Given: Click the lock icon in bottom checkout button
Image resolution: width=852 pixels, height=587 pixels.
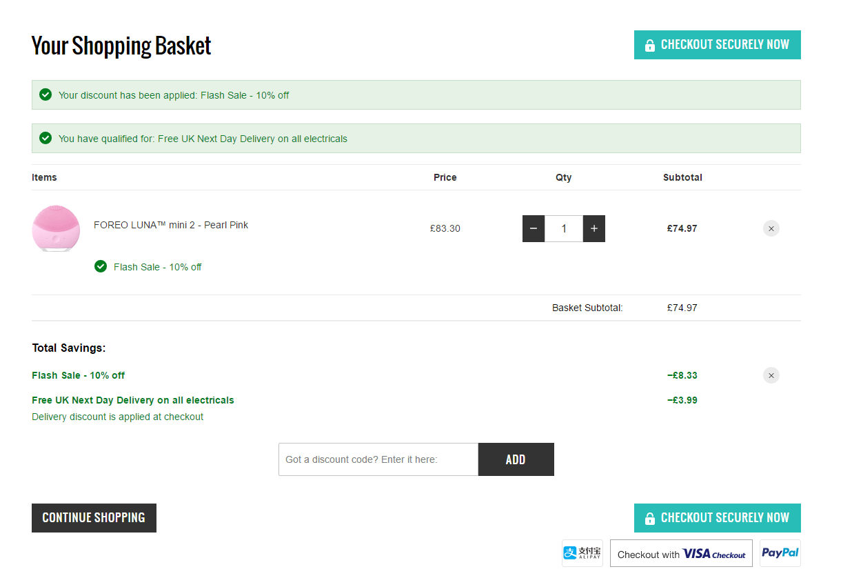Looking at the screenshot, I should coord(649,519).
